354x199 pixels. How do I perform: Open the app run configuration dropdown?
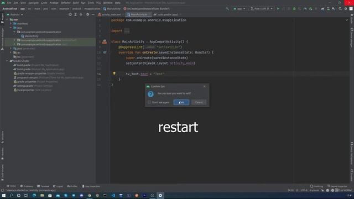coord(239,9)
